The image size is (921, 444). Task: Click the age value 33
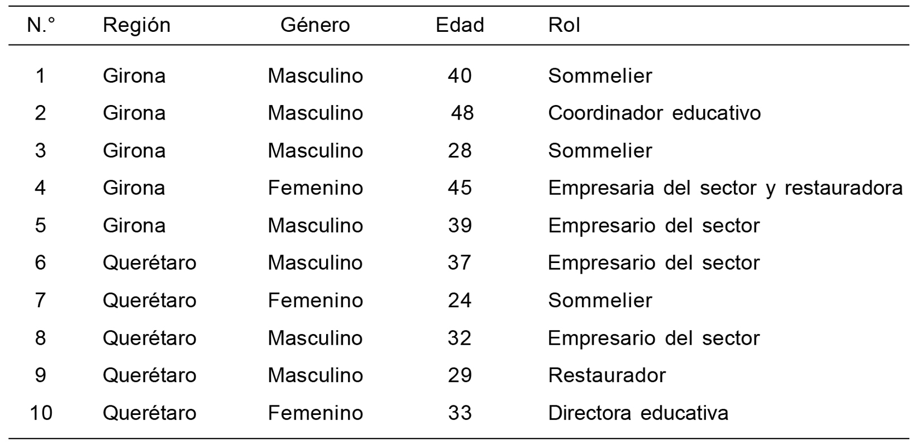(460, 413)
